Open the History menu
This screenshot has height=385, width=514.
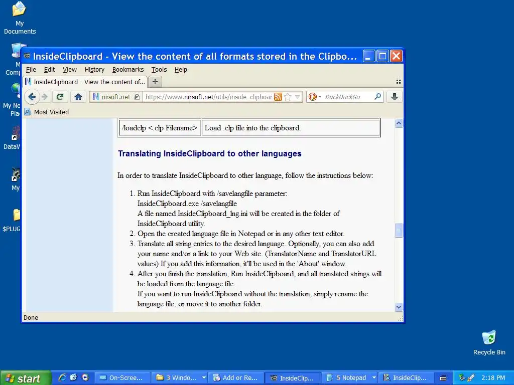[94, 69]
